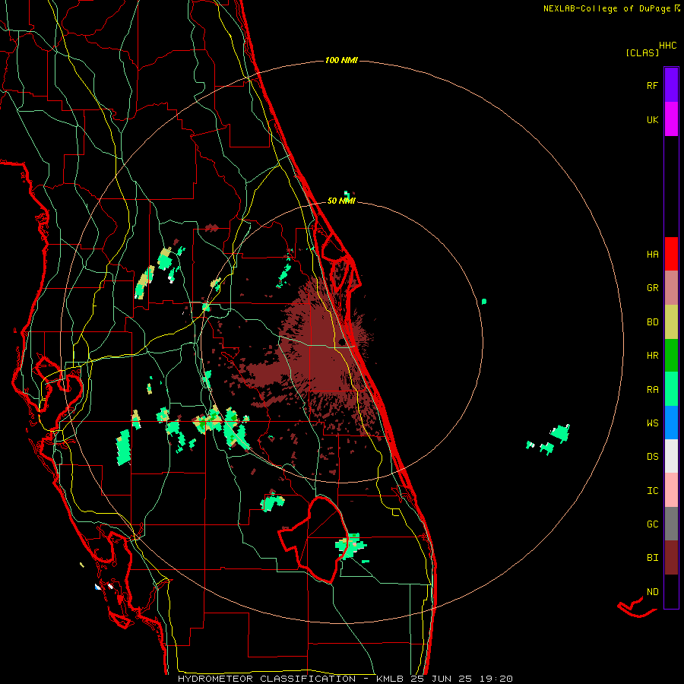Click the BI legend label
This screenshot has width=684, height=684.
652,558
